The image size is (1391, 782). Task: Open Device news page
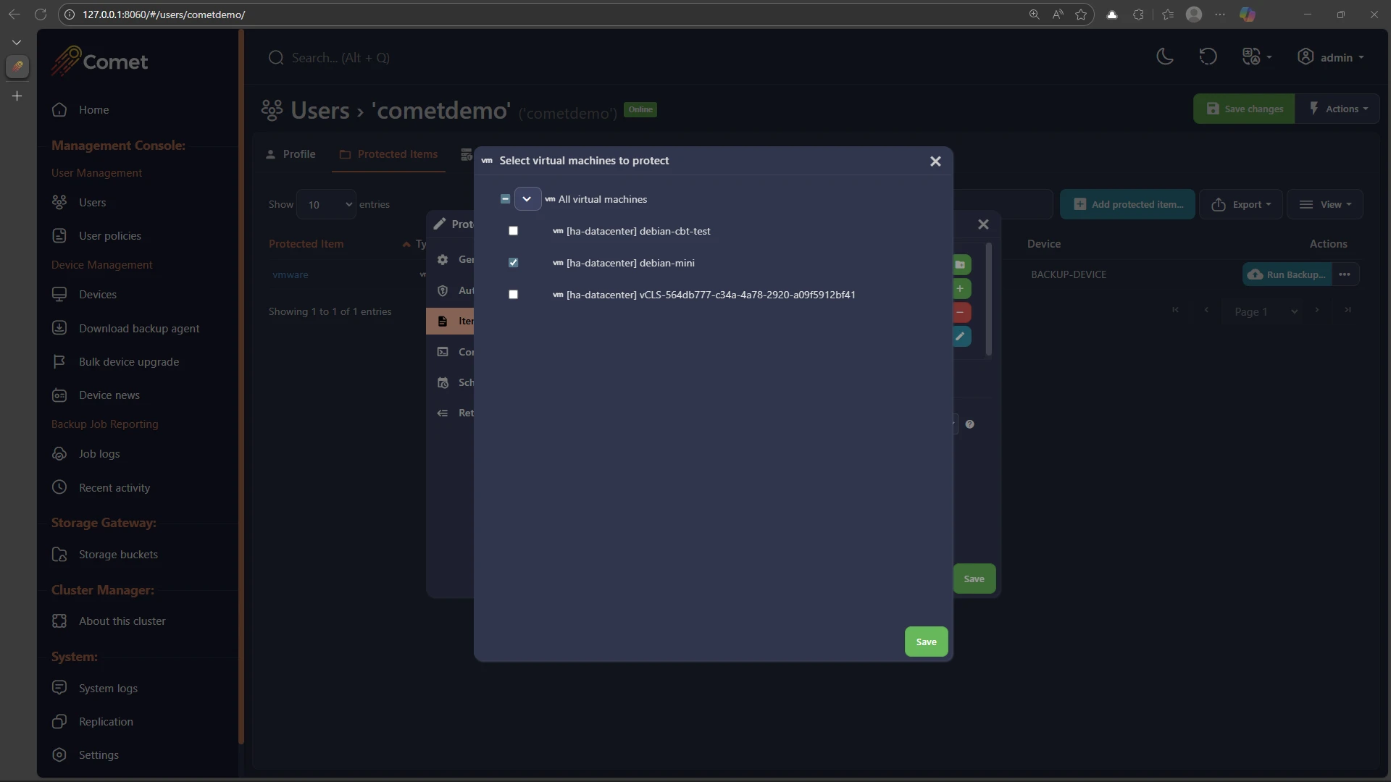(109, 395)
